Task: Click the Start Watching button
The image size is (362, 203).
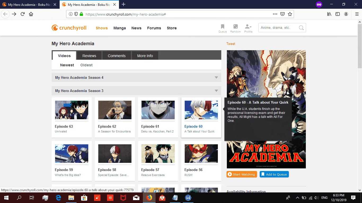Action: [242, 174]
